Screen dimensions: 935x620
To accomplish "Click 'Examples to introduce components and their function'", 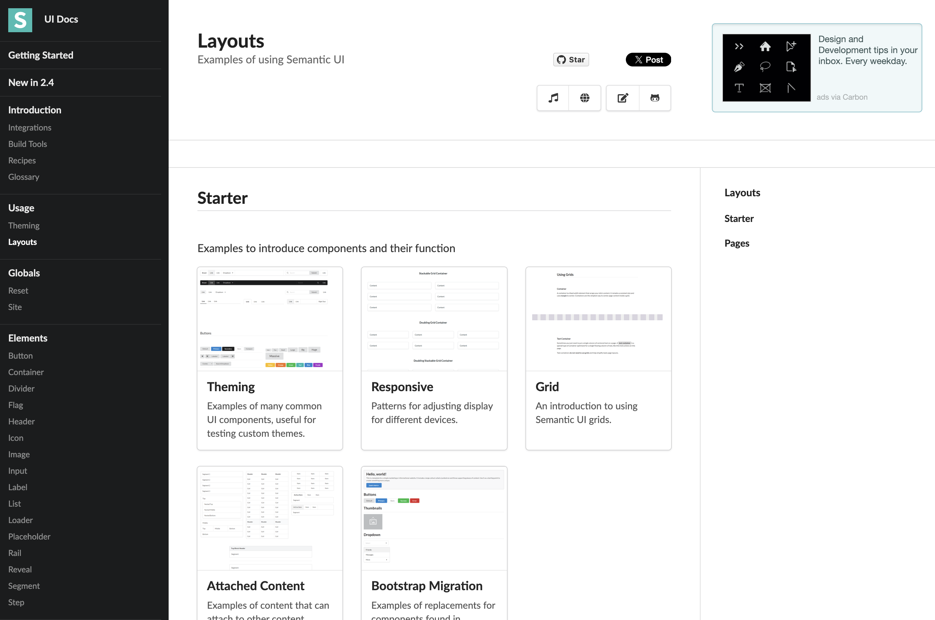I will [326, 248].
